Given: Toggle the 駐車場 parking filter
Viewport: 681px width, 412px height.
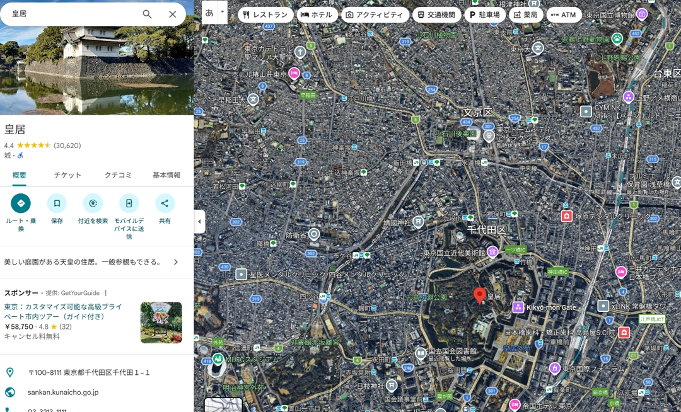Looking at the screenshot, I should pos(484,14).
